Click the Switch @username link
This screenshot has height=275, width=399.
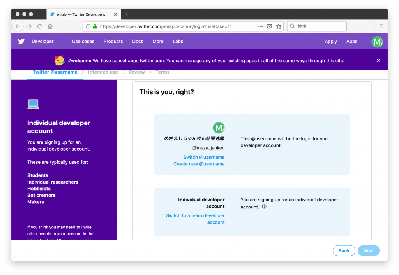click(x=204, y=157)
